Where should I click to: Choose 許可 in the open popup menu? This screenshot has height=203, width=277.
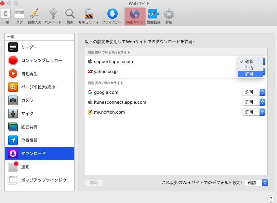click(x=249, y=74)
